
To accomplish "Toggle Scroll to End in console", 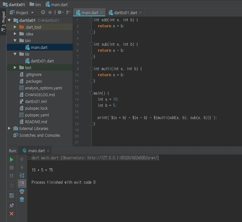I will coord(22,183).
